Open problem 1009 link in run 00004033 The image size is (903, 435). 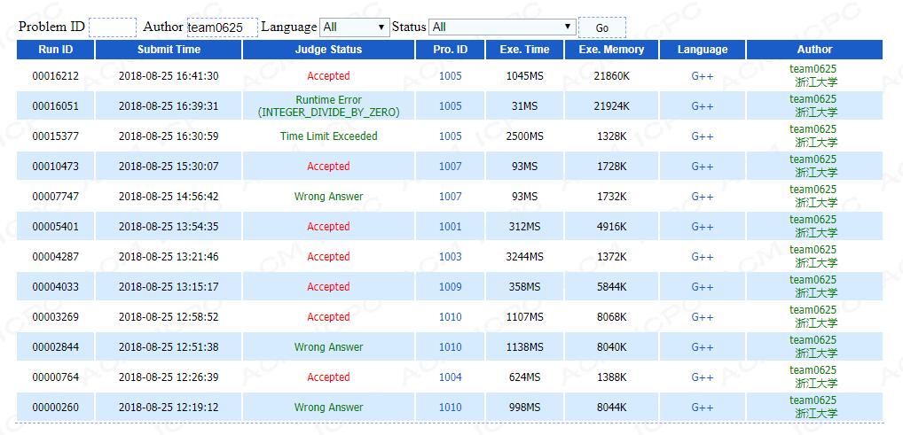451,287
